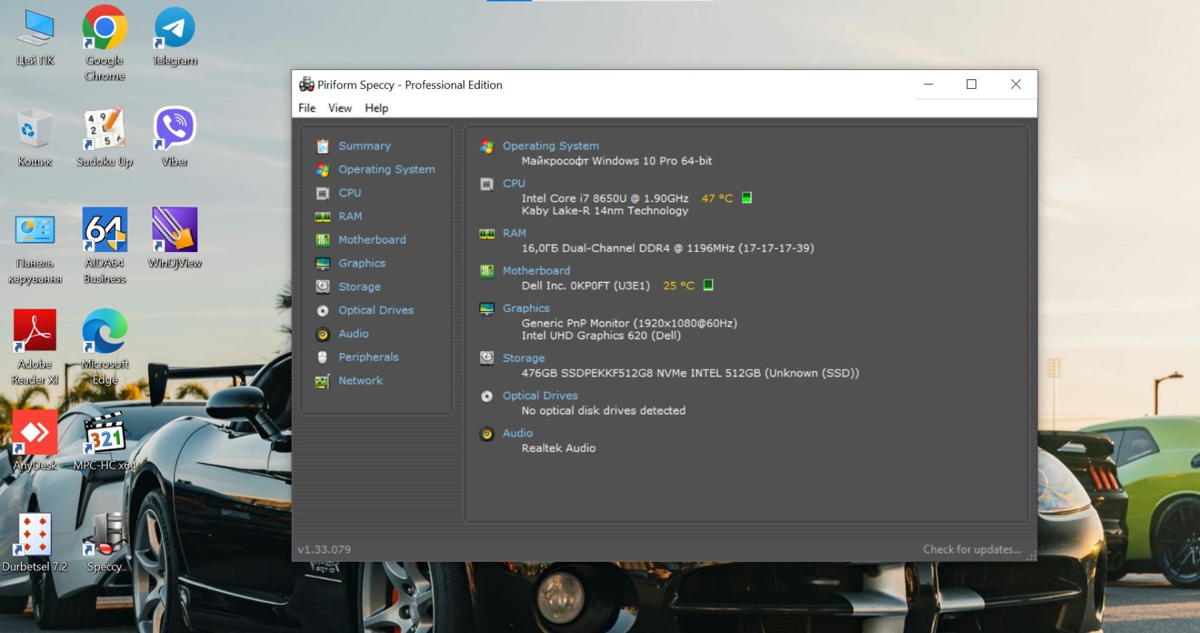1200x633 pixels.
Task: Click the Motherboard icon in summary panel
Action: tap(487, 271)
